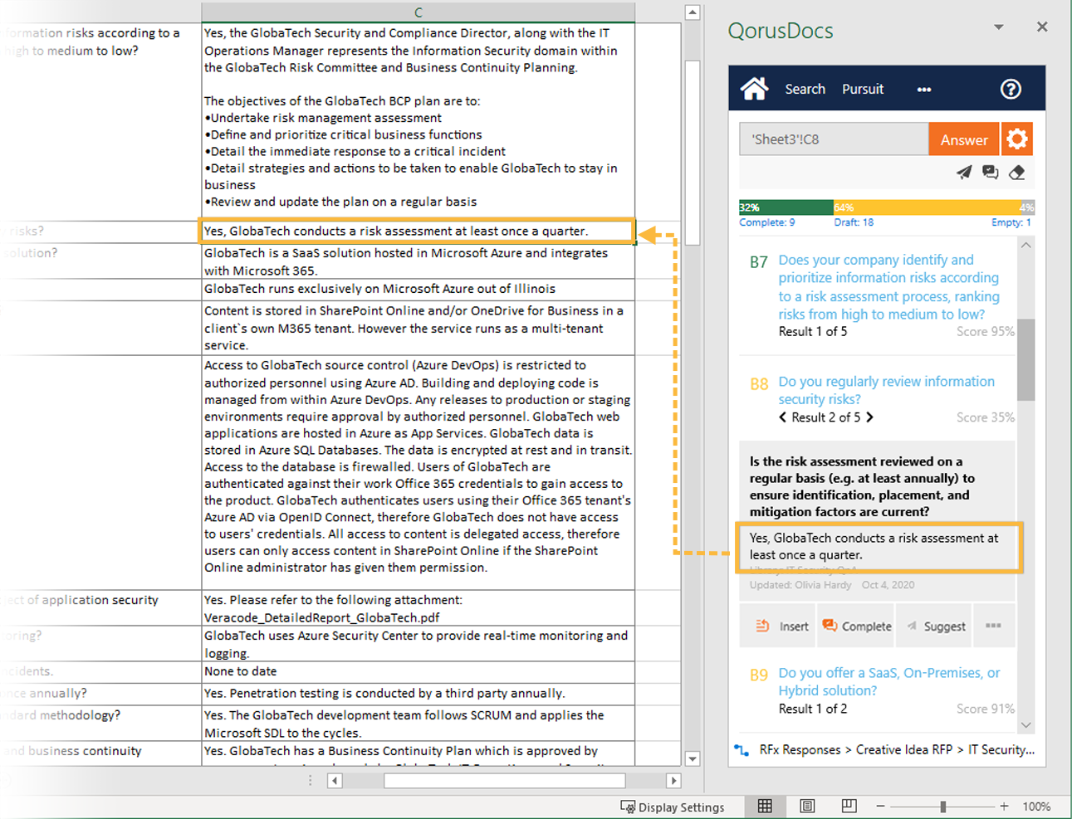The height and width of the screenshot is (819, 1072).
Task: Click the paper plane send icon
Action: (x=963, y=173)
